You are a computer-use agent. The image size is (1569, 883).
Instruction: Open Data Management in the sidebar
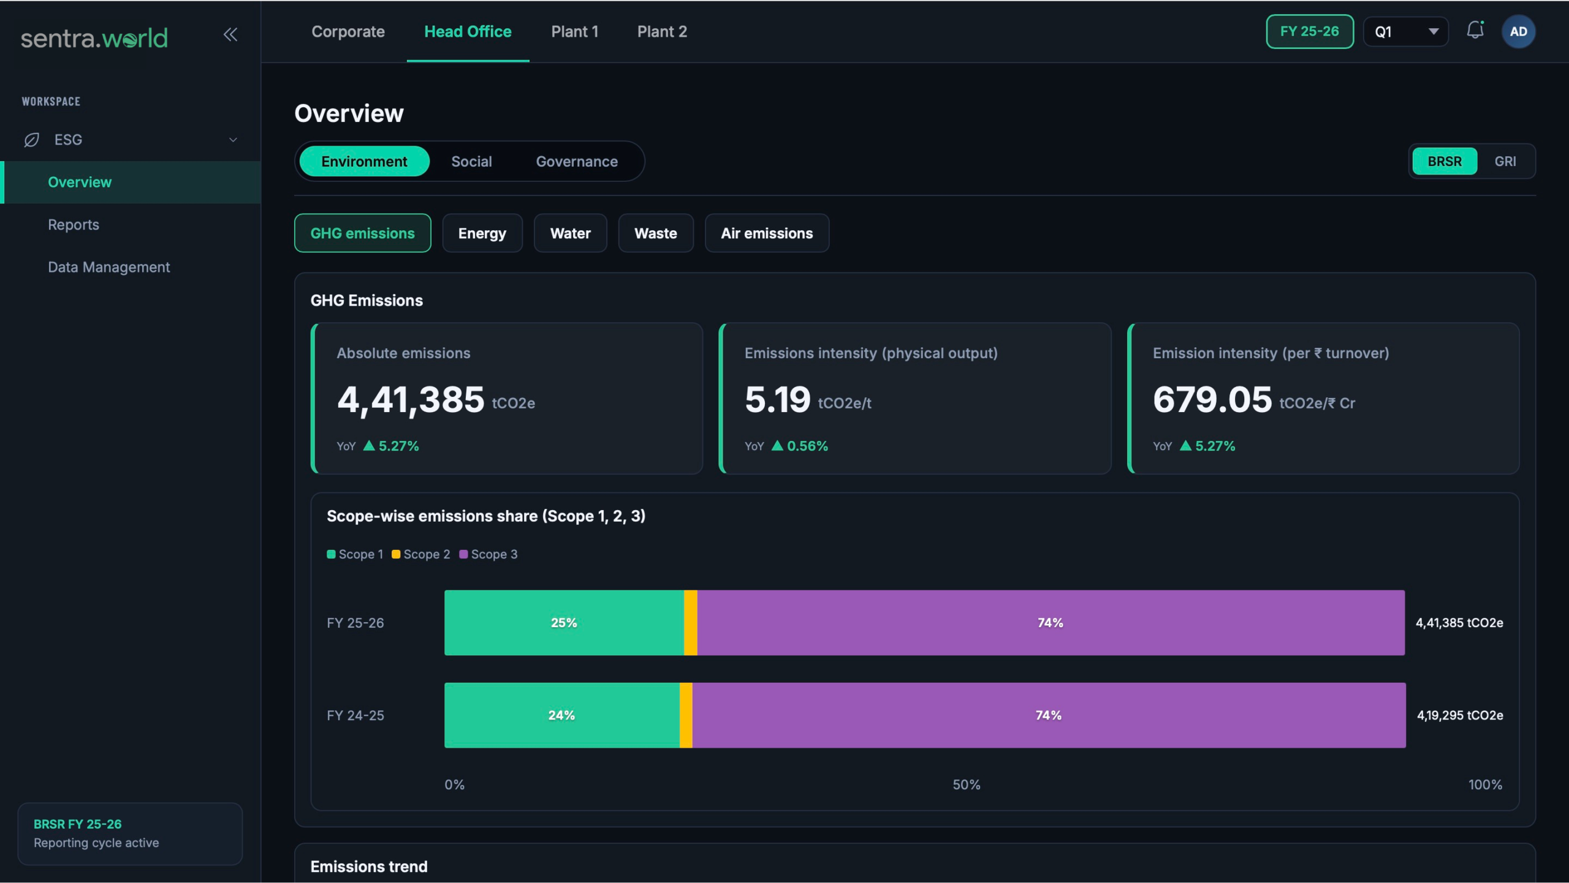click(x=109, y=267)
